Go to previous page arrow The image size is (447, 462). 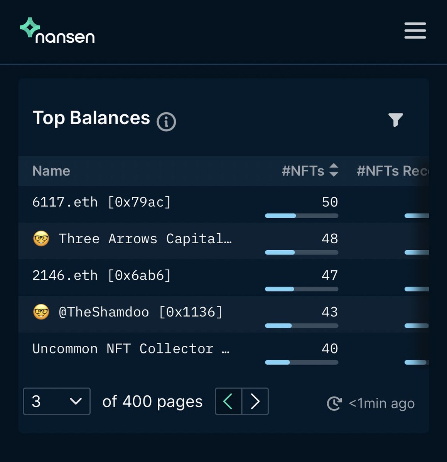click(228, 401)
